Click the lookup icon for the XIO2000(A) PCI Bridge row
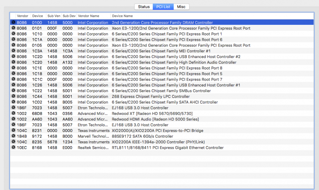 [13, 130]
